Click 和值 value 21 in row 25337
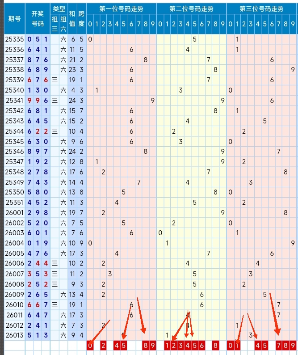Viewport: 298px width, 355px height. click(72, 59)
